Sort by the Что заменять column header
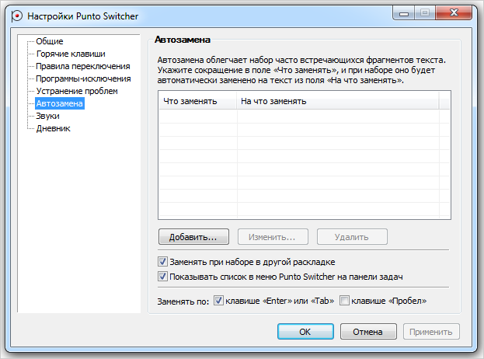The image size is (484, 359). click(197, 101)
